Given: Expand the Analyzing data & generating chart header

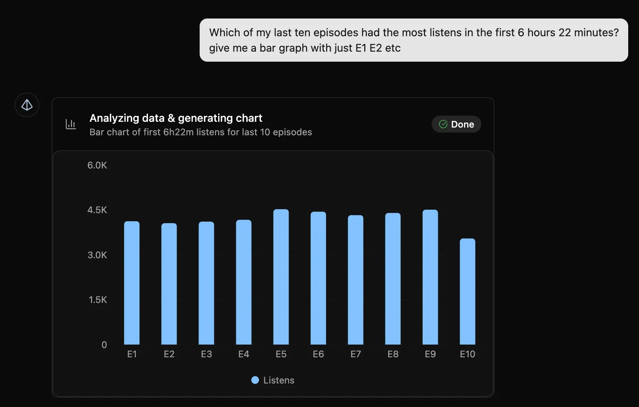Looking at the screenshot, I should point(176,118).
